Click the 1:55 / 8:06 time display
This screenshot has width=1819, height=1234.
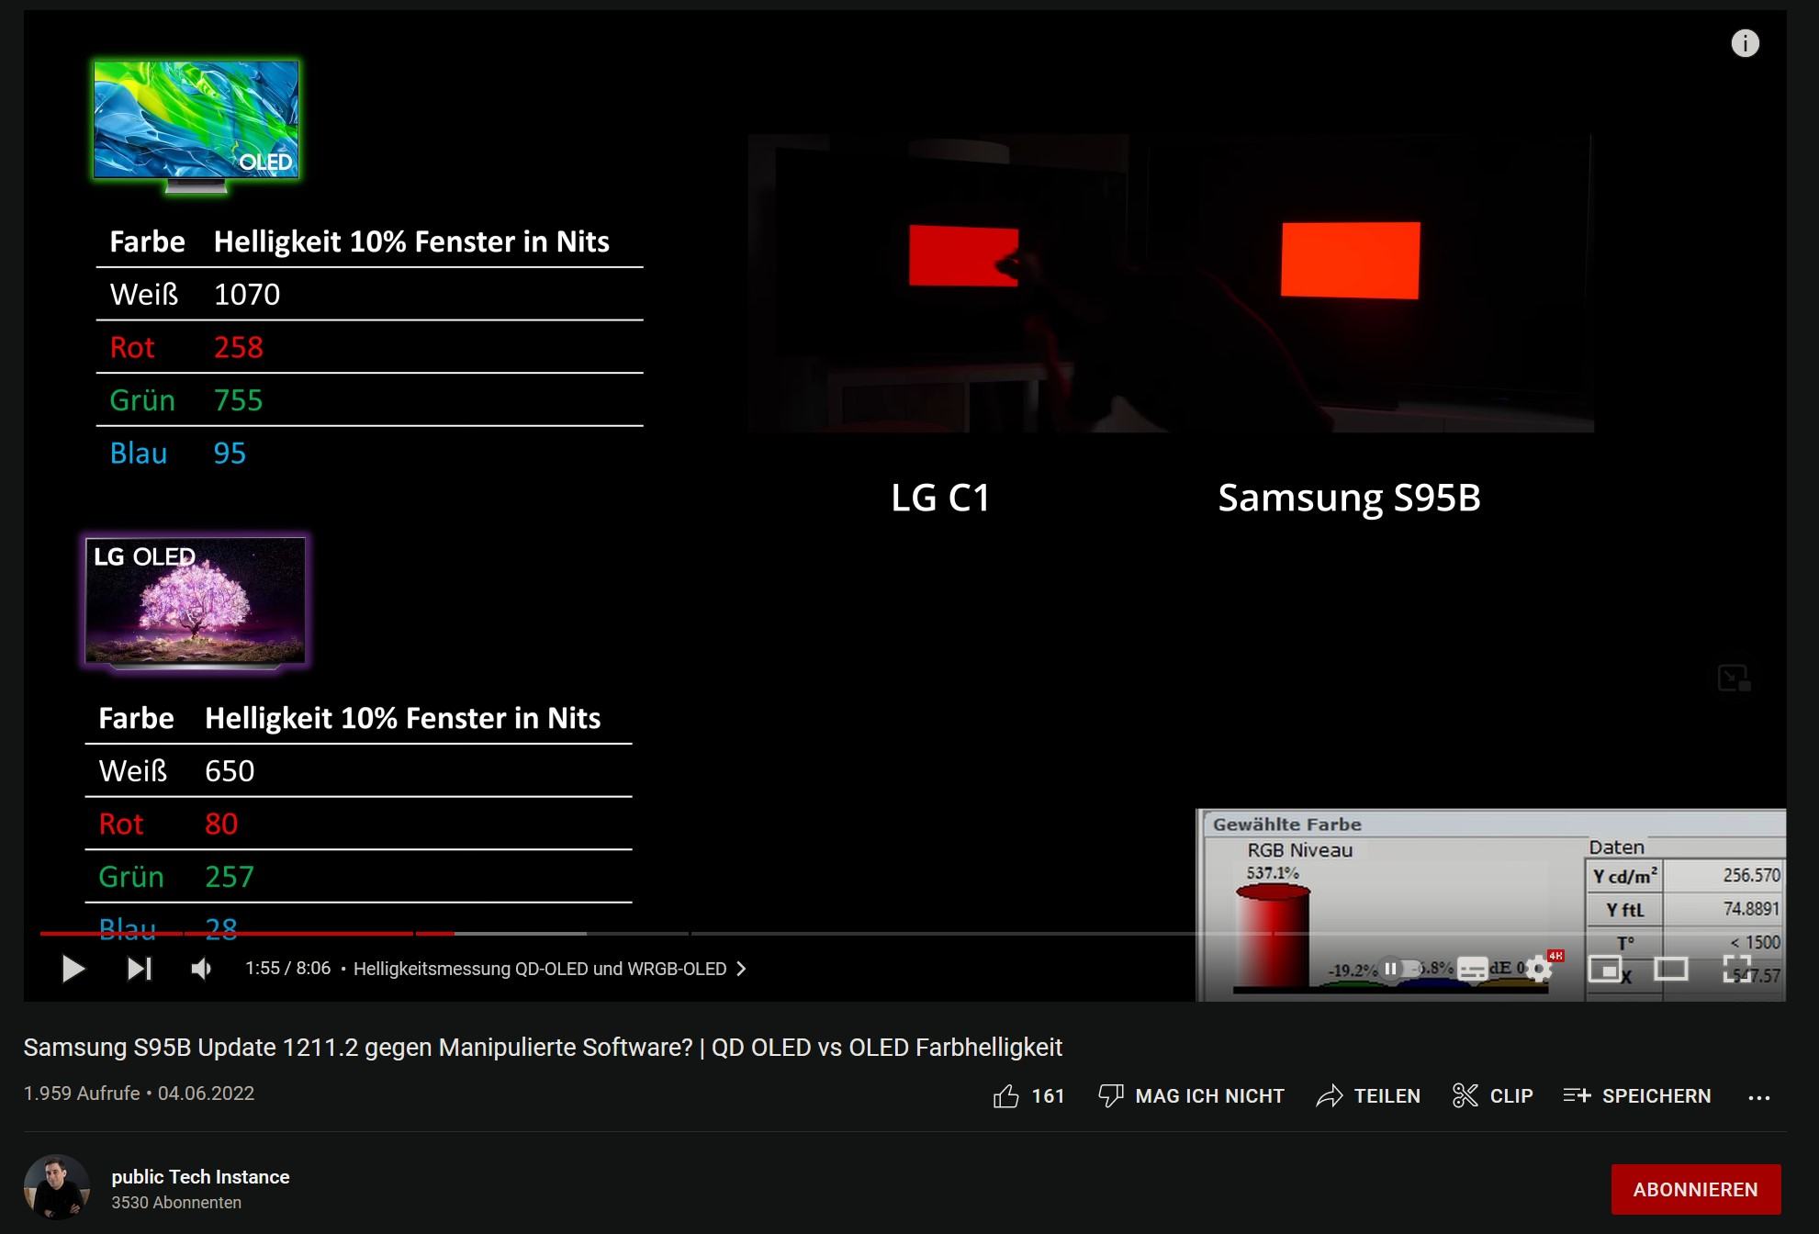tap(287, 969)
